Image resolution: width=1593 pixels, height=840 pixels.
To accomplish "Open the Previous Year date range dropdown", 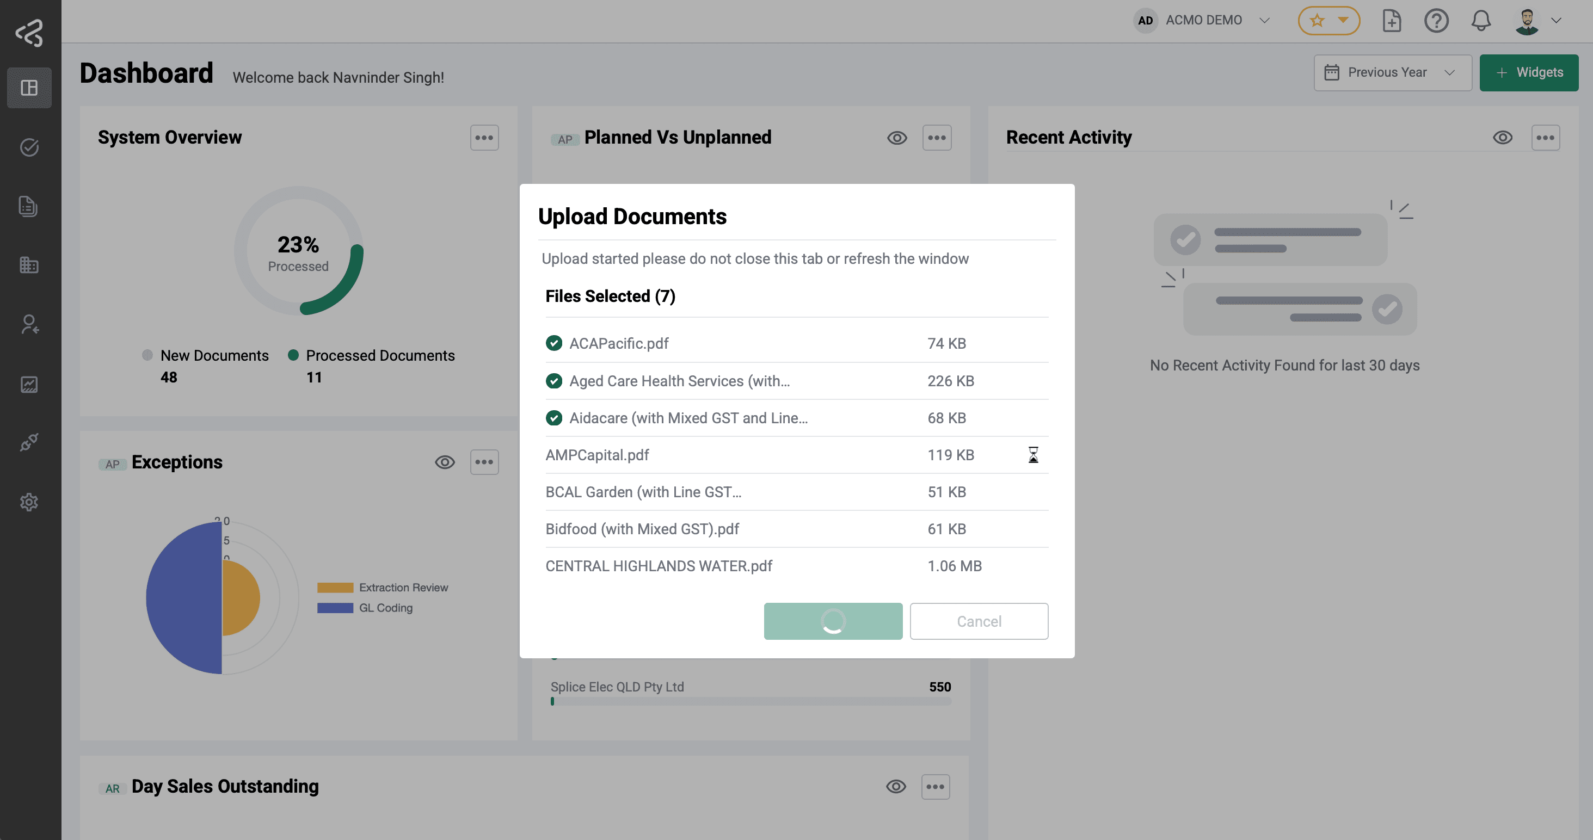I will tap(1392, 72).
